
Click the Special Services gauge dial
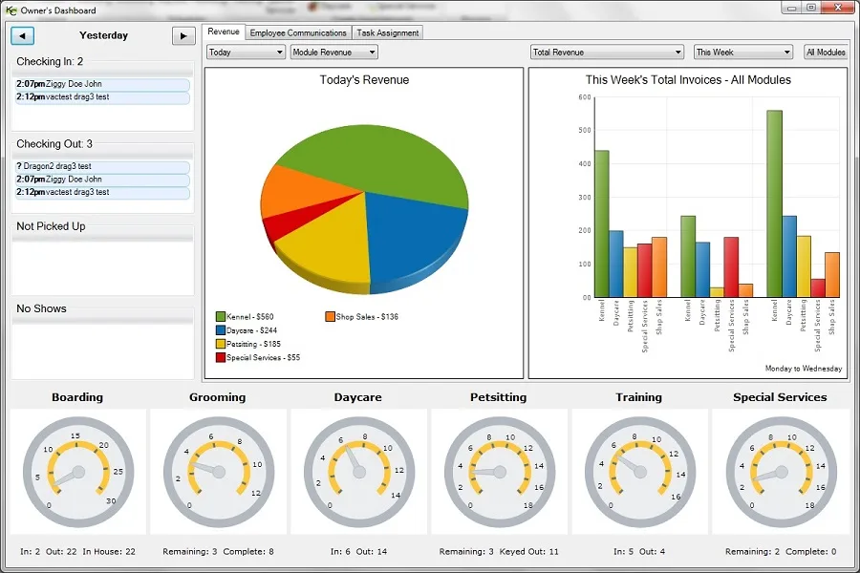[x=781, y=472]
